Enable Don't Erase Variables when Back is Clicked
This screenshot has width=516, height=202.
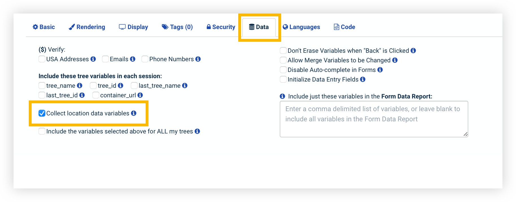(283, 50)
